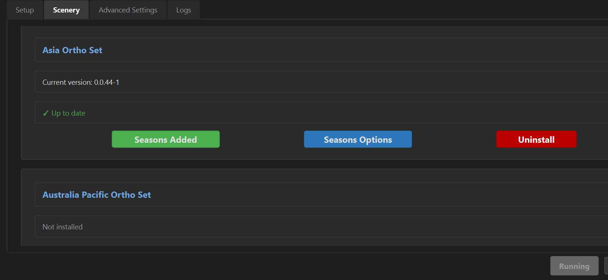Click empty space in Asia Ortho Set header row
Screen dimensions: 608x280
[330, 50]
